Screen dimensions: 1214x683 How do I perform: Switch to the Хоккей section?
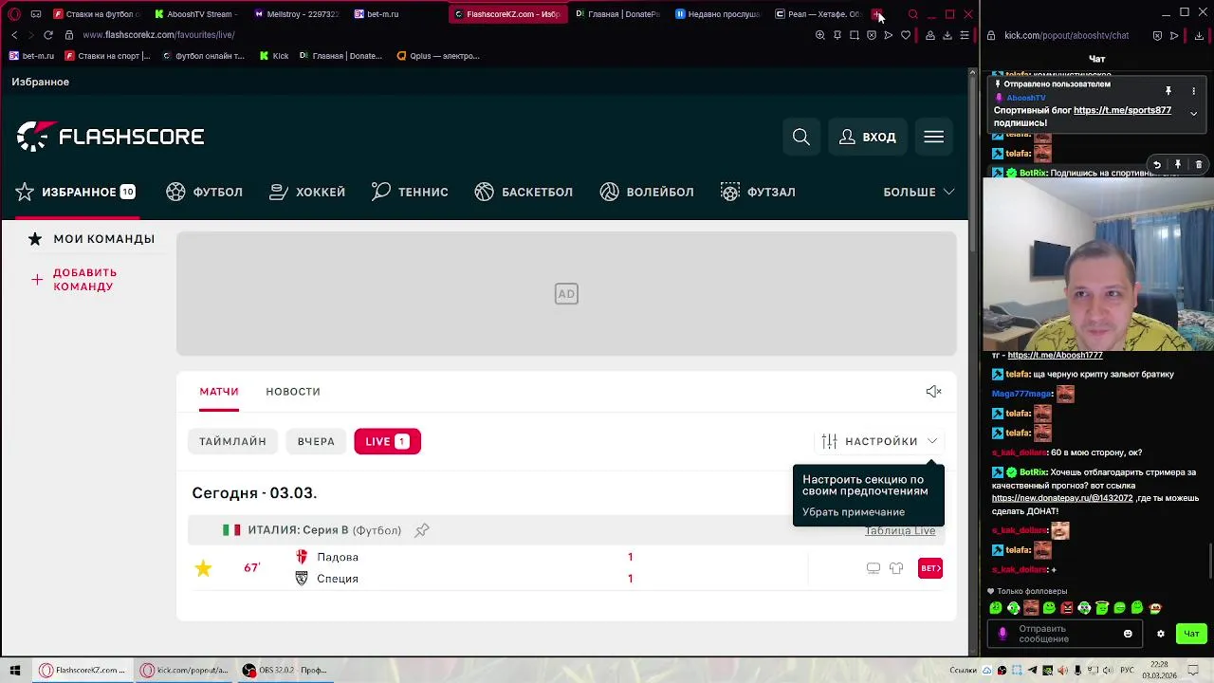[x=307, y=192]
